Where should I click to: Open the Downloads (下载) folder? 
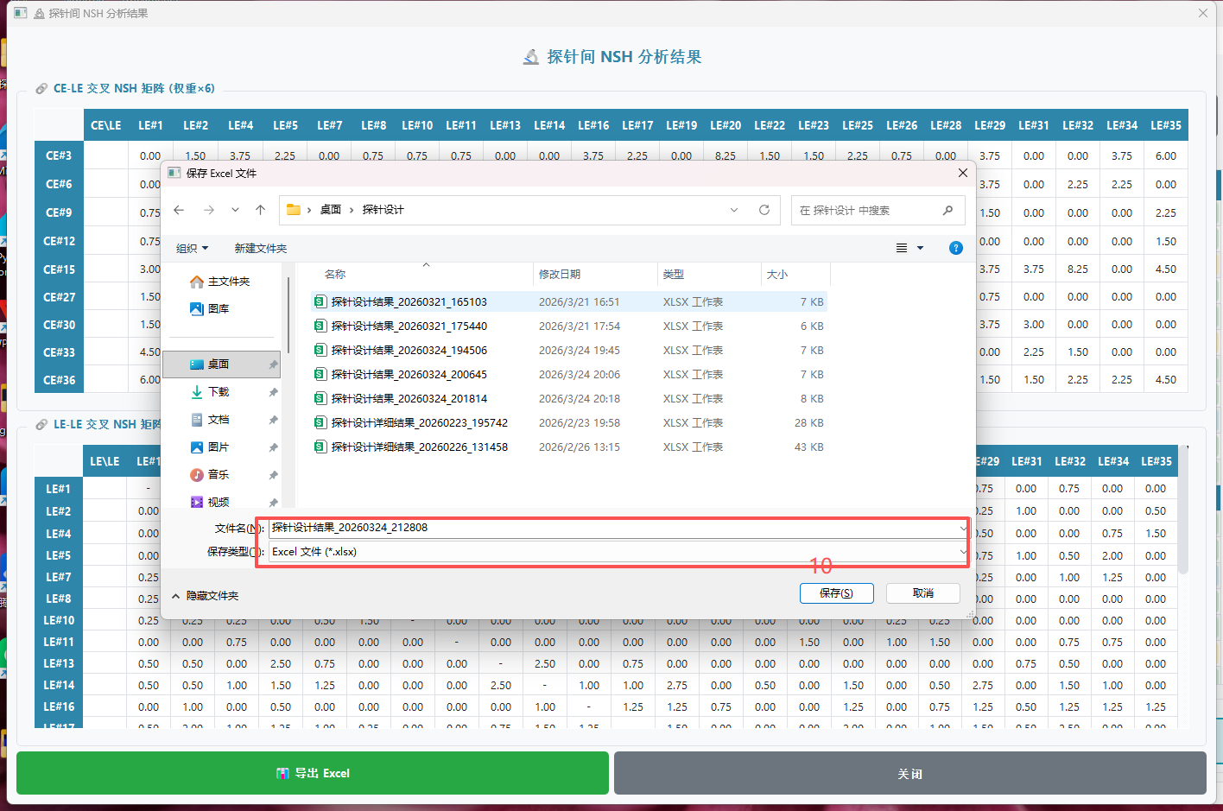point(219,392)
